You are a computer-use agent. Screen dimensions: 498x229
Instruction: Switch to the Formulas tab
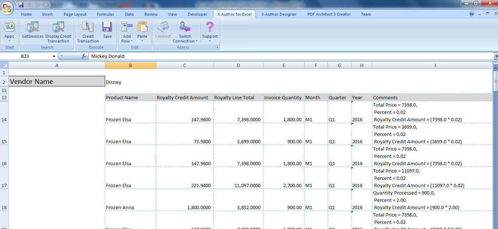coord(105,14)
